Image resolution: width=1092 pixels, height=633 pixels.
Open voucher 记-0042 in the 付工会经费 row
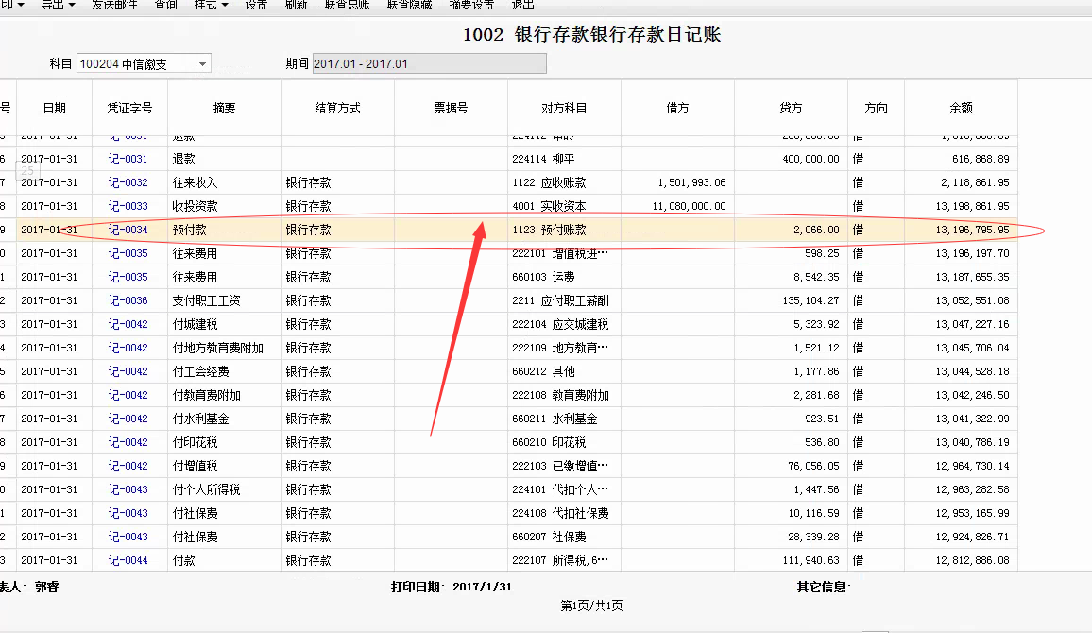(128, 372)
